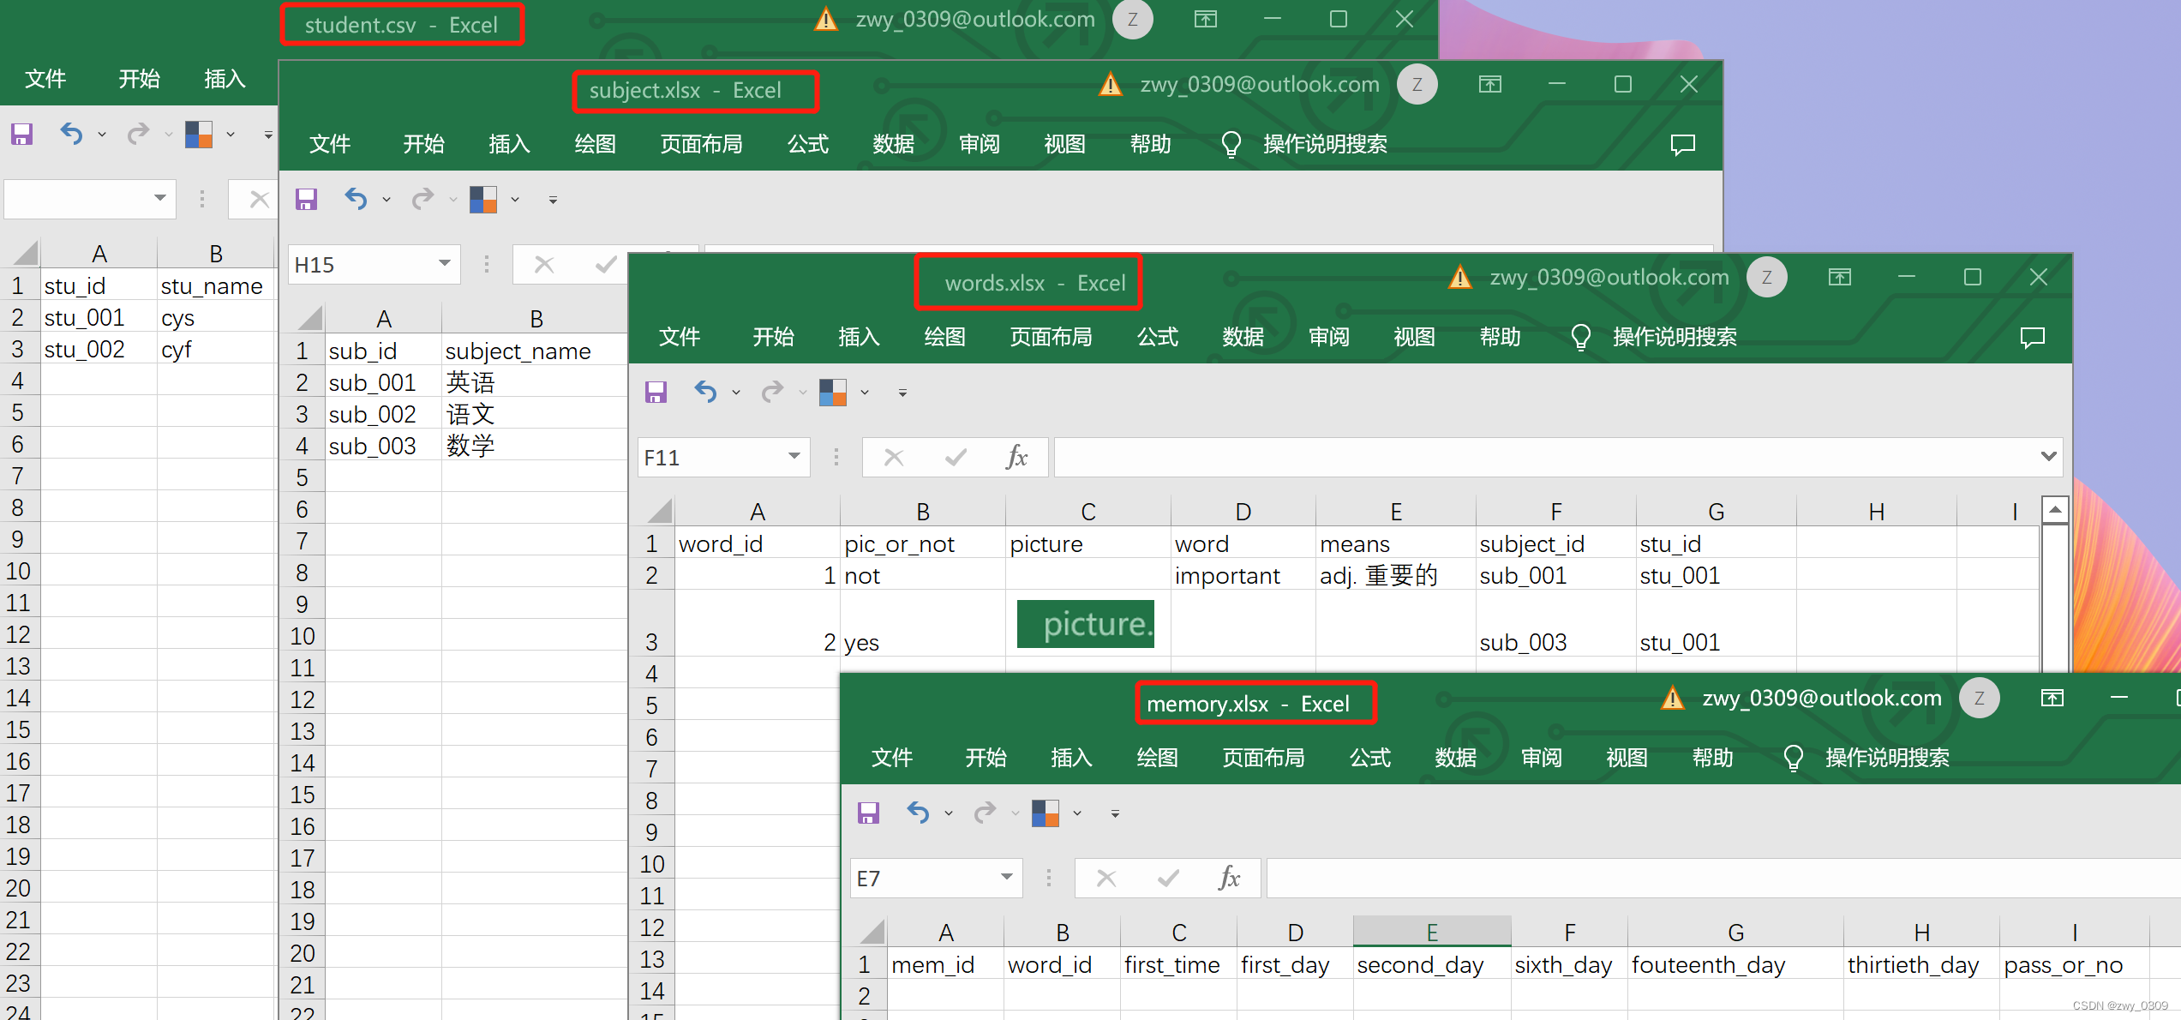Click scroll up arrow in words.xlsx scrollbar
Viewport: 2181px width, 1020px height.
point(2055,510)
